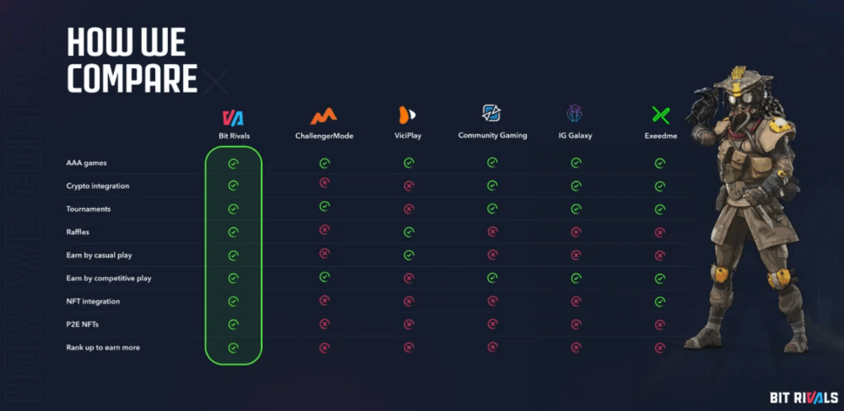
Task: Click the BIT RIVALS brand logo bottom corner
Action: 803,398
